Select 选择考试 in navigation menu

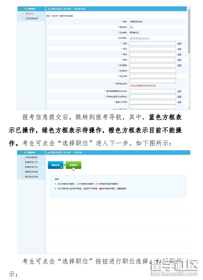click(x=29, y=14)
